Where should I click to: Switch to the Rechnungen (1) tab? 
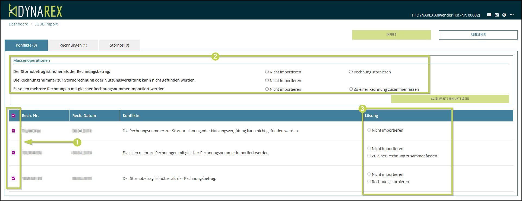73,45
